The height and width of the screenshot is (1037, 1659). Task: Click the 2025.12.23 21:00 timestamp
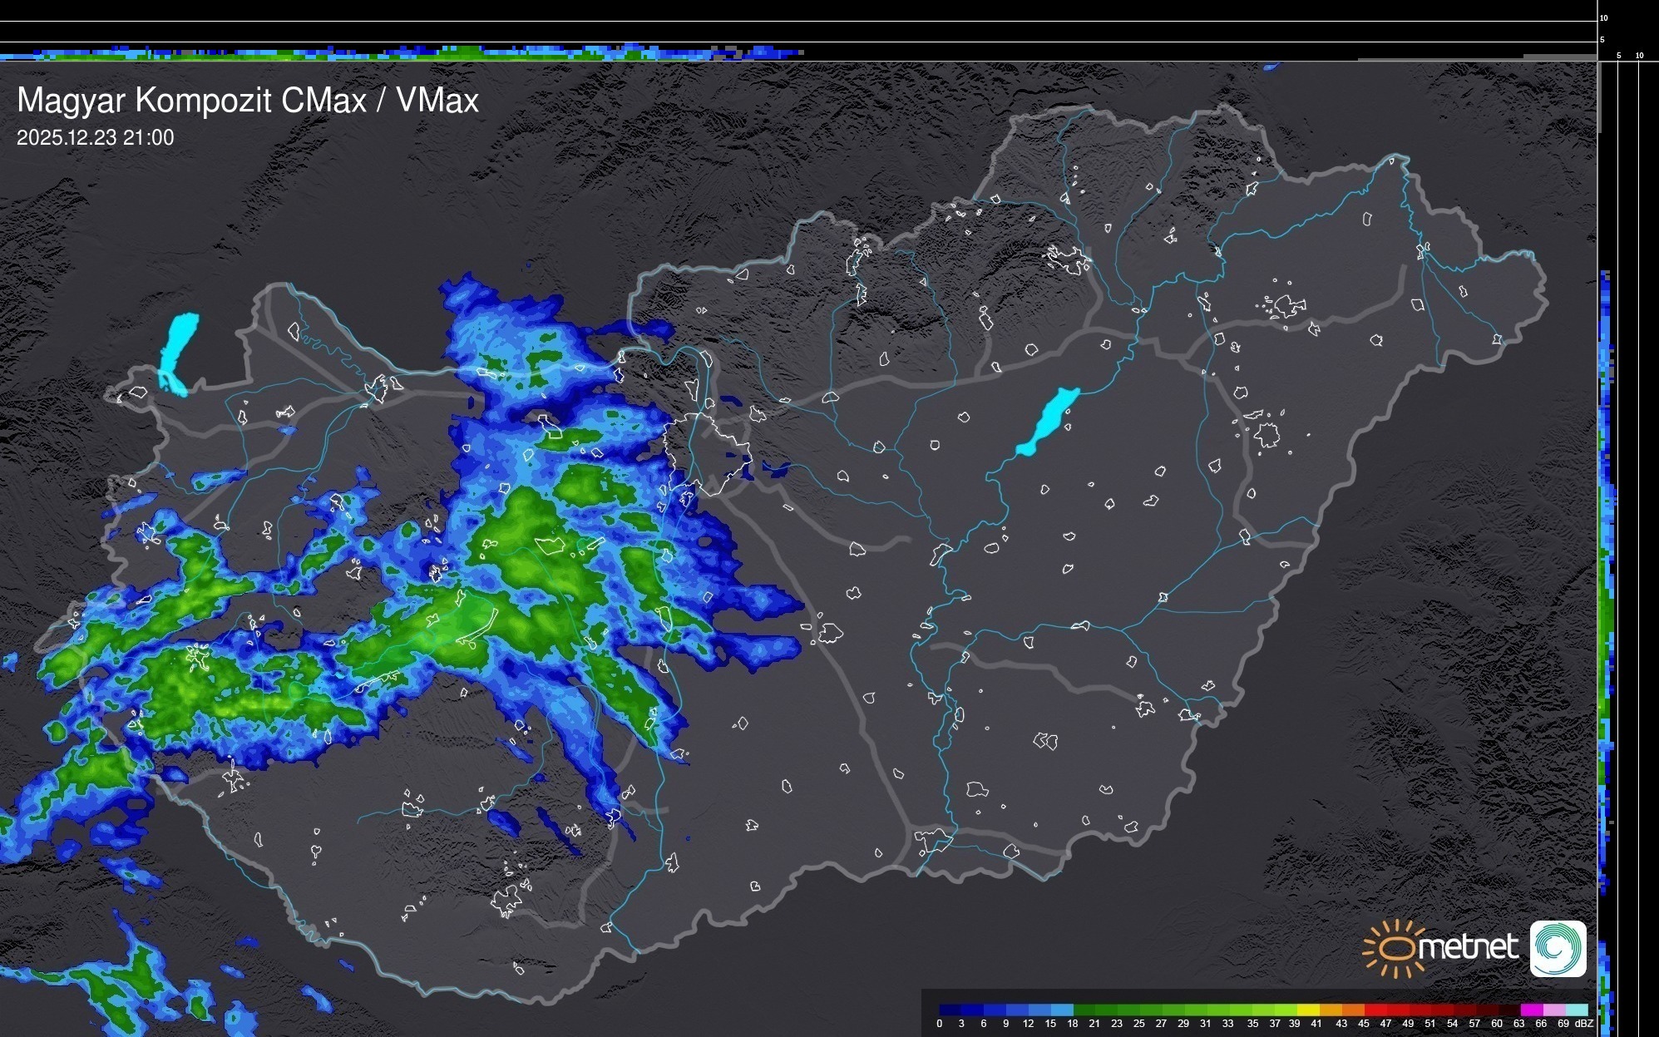pyautogui.click(x=96, y=138)
